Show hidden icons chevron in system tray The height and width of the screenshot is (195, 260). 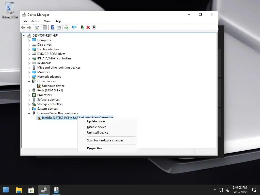[x=215, y=190]
